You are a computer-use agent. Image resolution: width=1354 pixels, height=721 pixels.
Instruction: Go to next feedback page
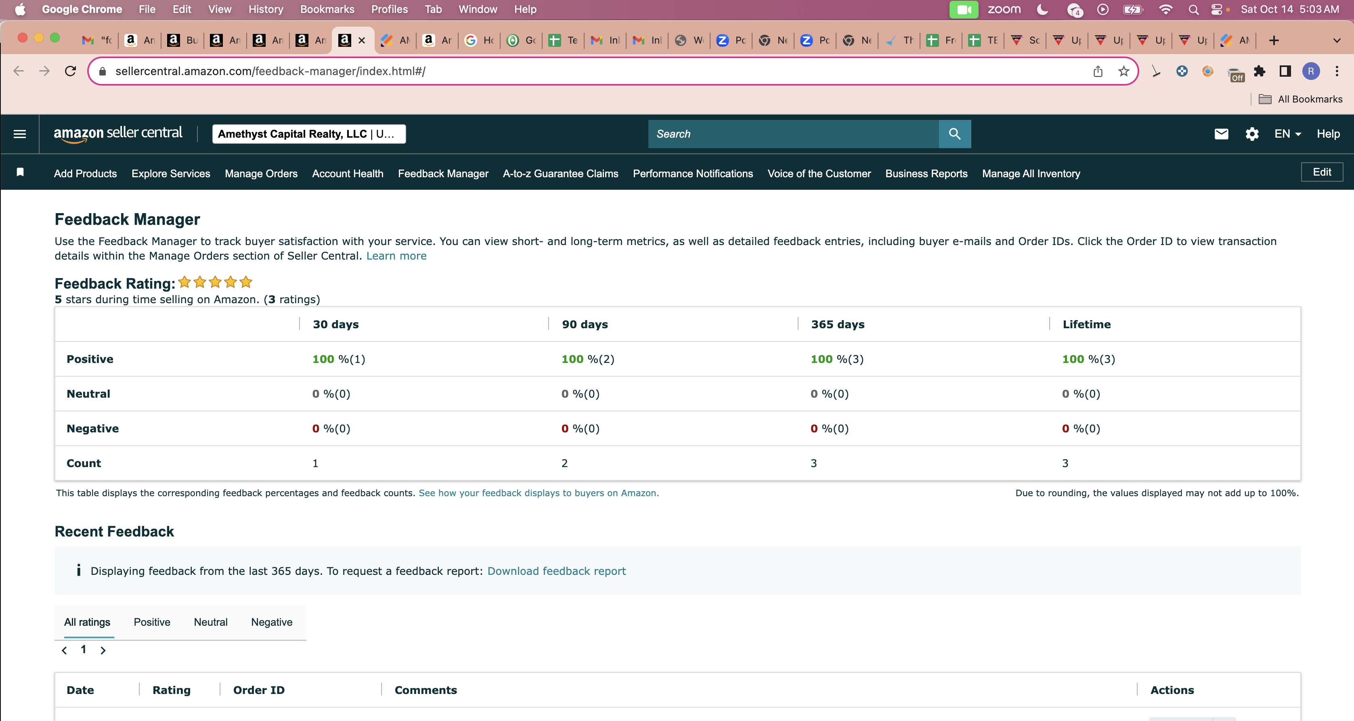pos(103,650)
